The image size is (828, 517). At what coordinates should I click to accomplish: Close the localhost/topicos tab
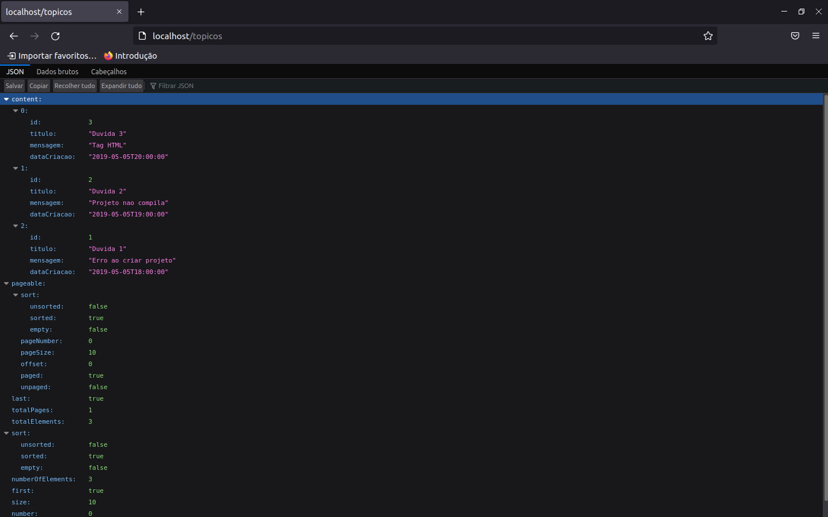(x=119, y=12)
